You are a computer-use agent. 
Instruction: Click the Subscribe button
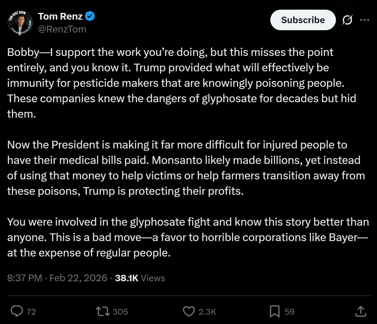tap(303, 20)
